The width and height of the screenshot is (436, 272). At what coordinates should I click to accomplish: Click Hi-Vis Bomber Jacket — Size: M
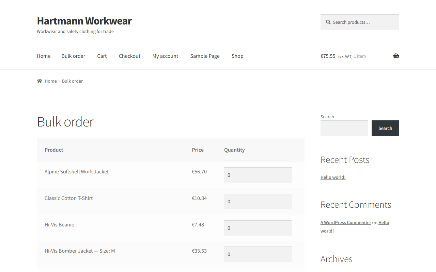(80, 251)
